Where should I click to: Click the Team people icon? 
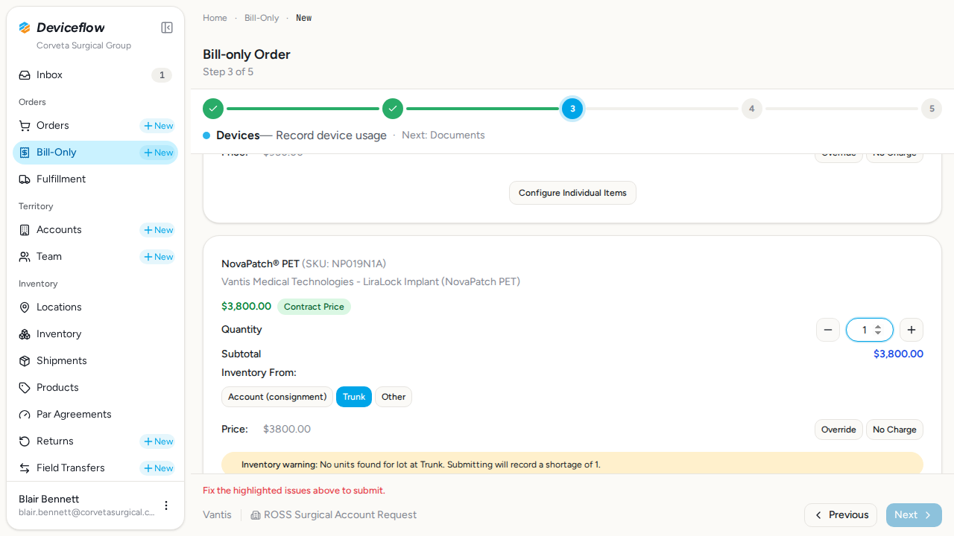(x=25, y=257)
